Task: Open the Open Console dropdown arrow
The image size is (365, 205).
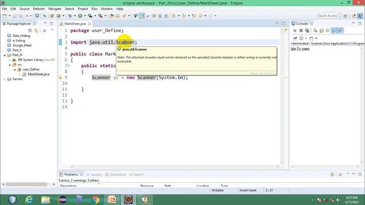Action: pos(317,38)
